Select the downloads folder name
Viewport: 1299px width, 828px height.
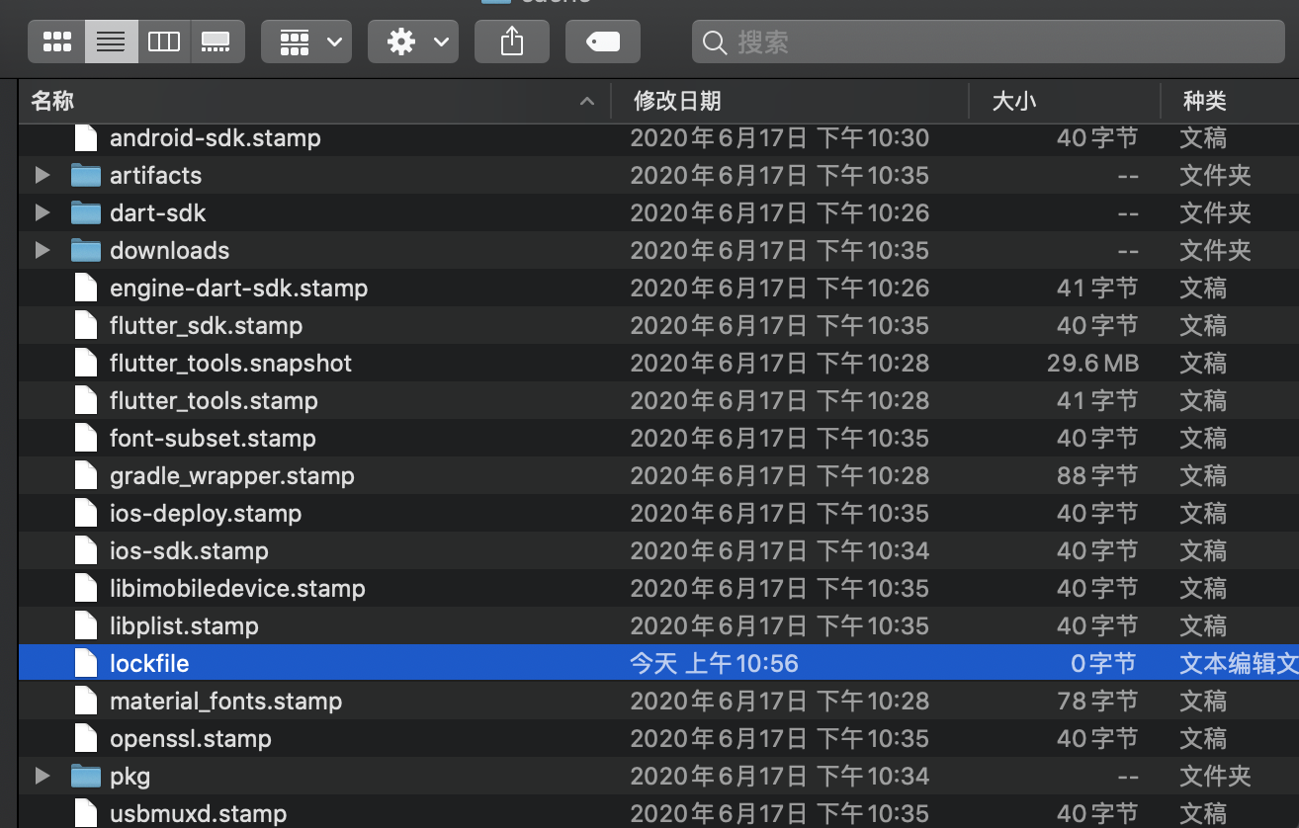(169, 250)
